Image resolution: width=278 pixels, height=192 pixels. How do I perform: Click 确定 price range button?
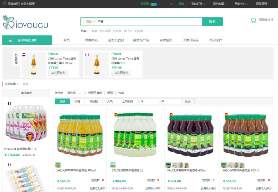(x=188, y=102)
